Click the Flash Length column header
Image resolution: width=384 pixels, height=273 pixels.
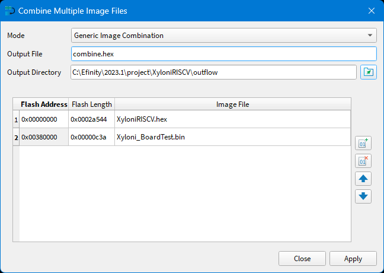click(91, 104)
